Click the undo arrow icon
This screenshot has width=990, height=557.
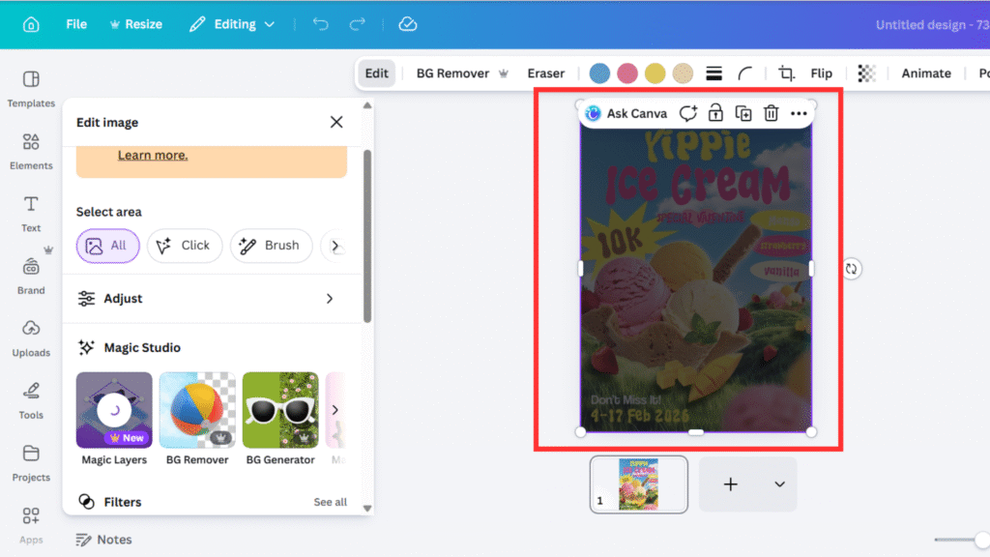coord(321,24)
